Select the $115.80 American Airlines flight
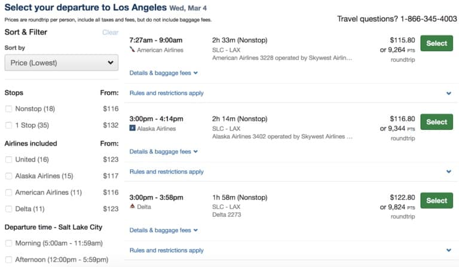 click(x=436, y=43)
